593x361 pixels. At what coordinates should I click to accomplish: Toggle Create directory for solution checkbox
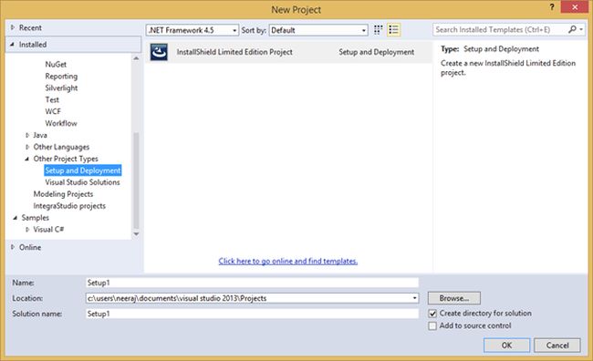pos(432,314)
